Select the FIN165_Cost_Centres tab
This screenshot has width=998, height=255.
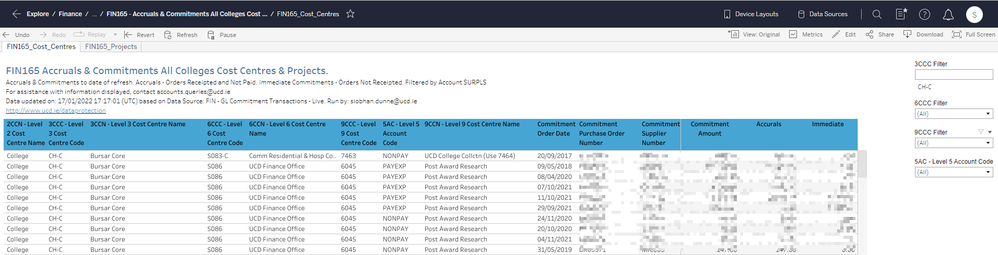coord(41,47)
